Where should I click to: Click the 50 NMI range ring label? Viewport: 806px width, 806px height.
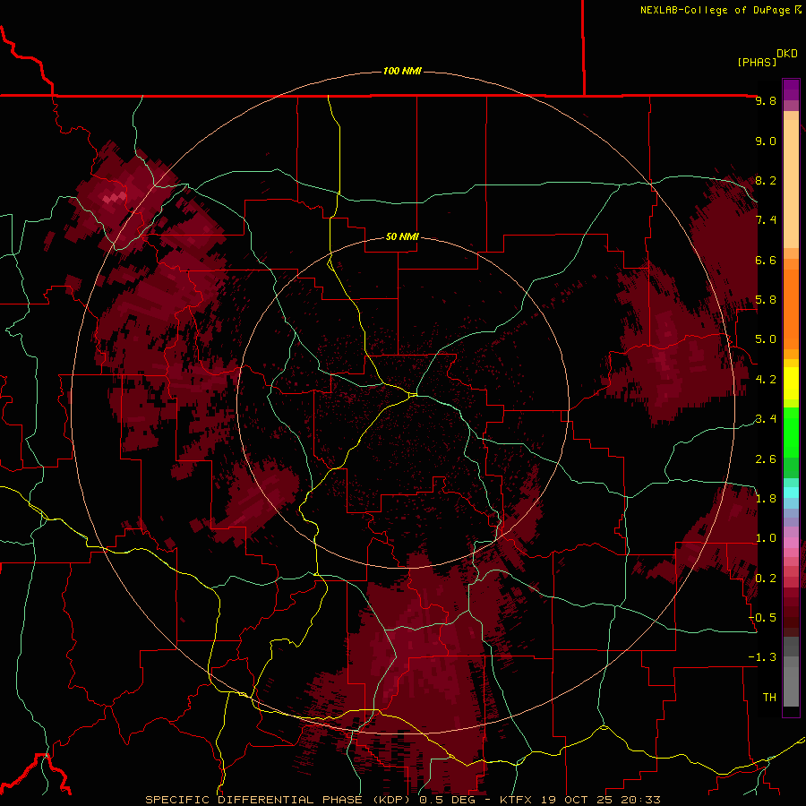click(402, 236)
